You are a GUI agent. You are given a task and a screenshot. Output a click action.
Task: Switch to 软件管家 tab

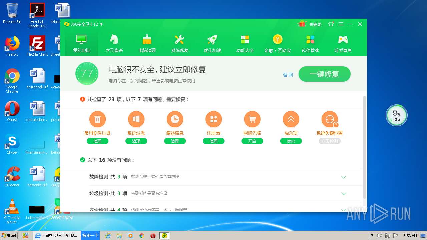point(311,43)
